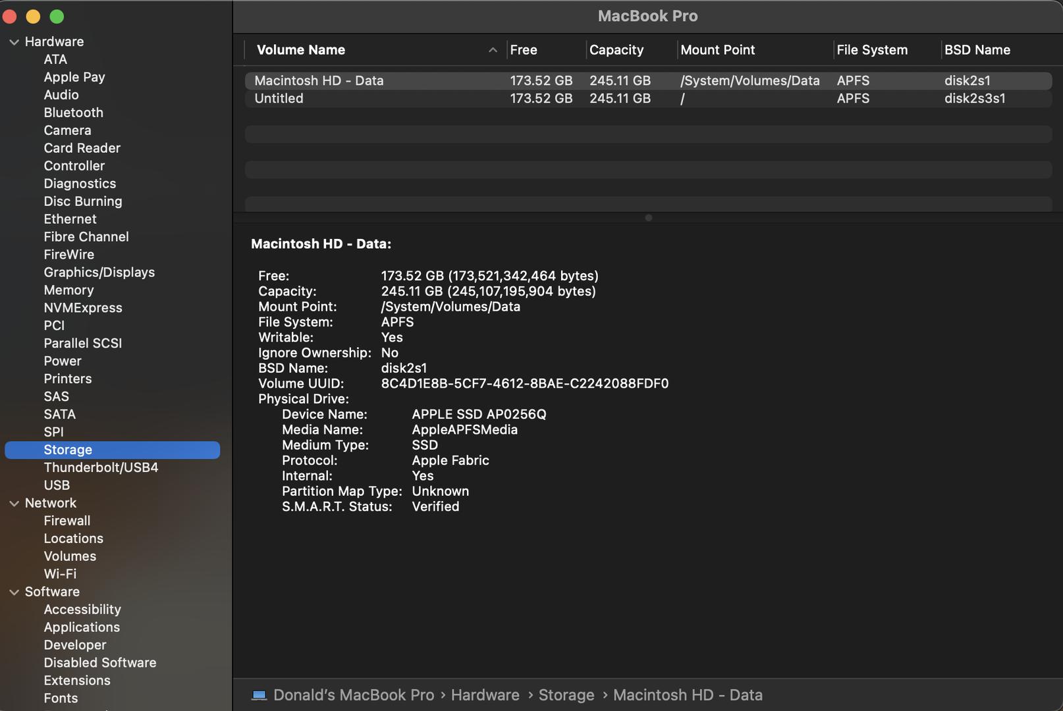Select Fonts under Software
Screen dimensions: 1063x711
(61, 699)
